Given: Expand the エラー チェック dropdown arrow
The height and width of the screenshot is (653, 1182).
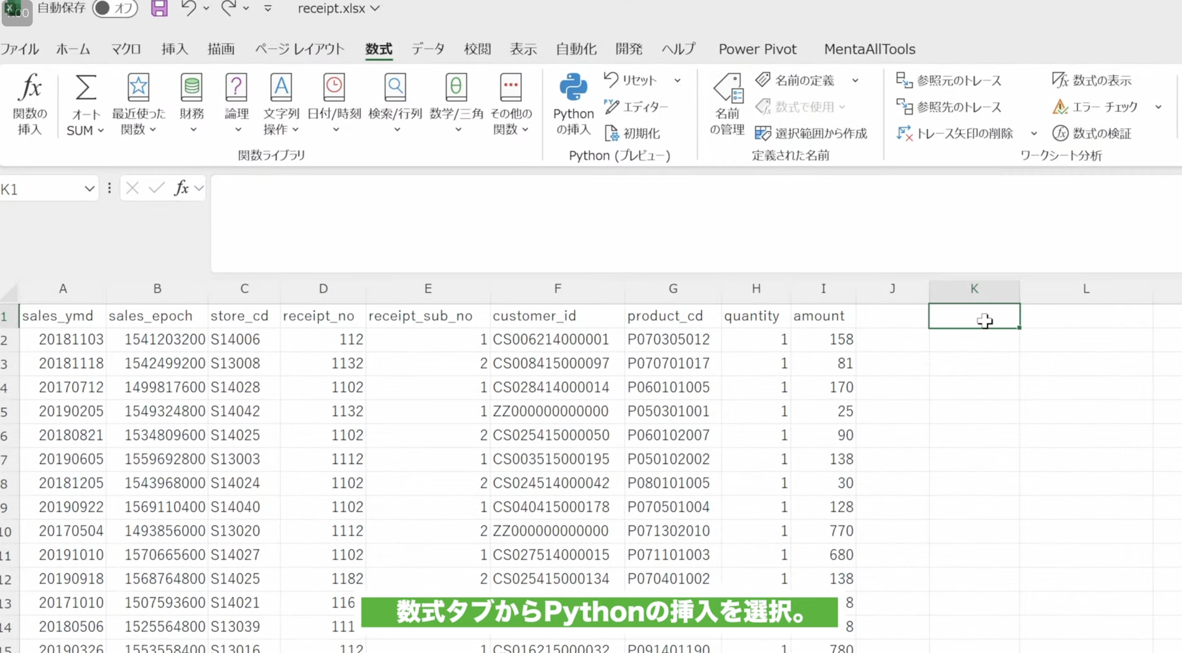Looking at the screenshot, I should [1158, 107].
